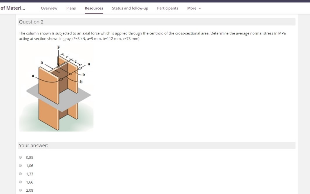Select answer option 2,08
This screenshot has width=310, height=194.
tap(21, 190)
